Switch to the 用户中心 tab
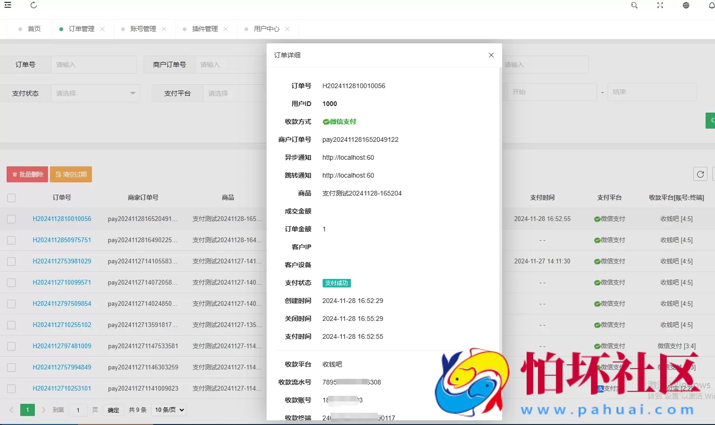The width and height of the screenshot is (715, 425). (267, 29)
